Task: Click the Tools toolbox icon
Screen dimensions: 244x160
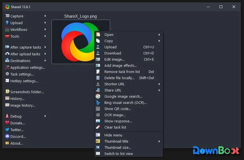Action: point(7,36)
